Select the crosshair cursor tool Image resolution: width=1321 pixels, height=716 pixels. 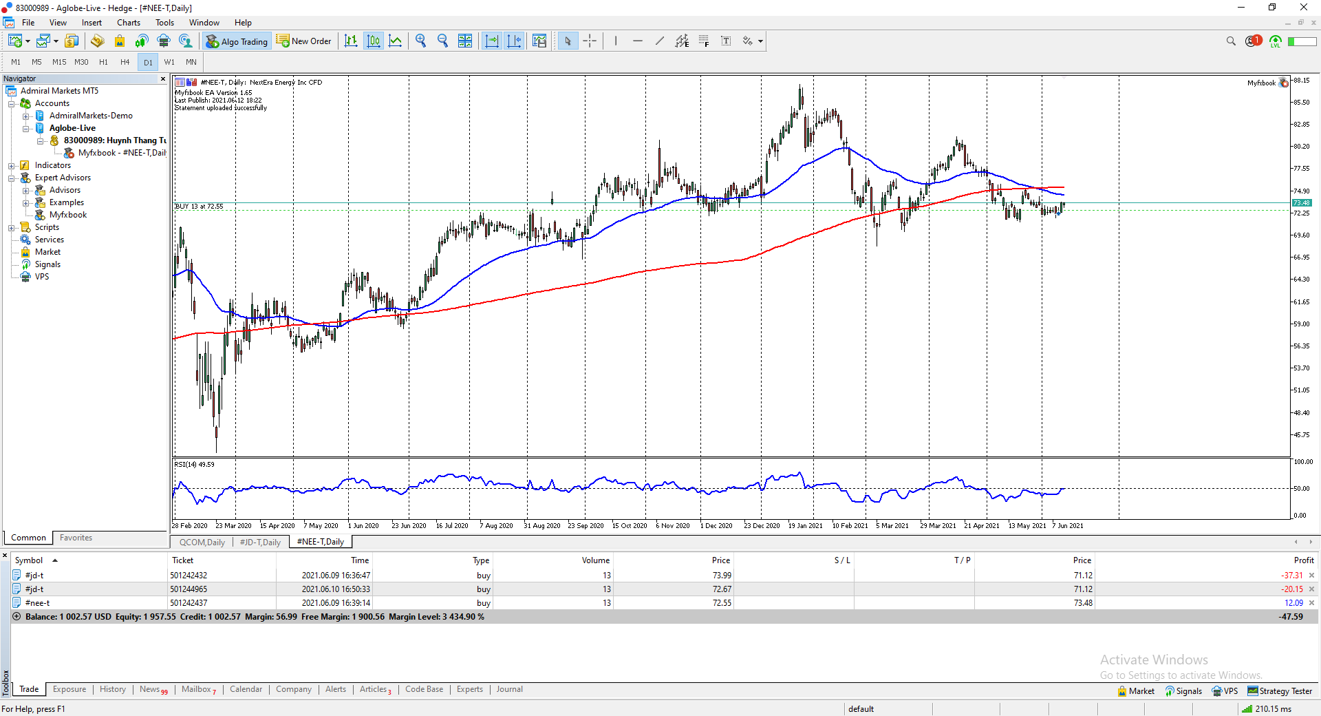coord(590,41)
